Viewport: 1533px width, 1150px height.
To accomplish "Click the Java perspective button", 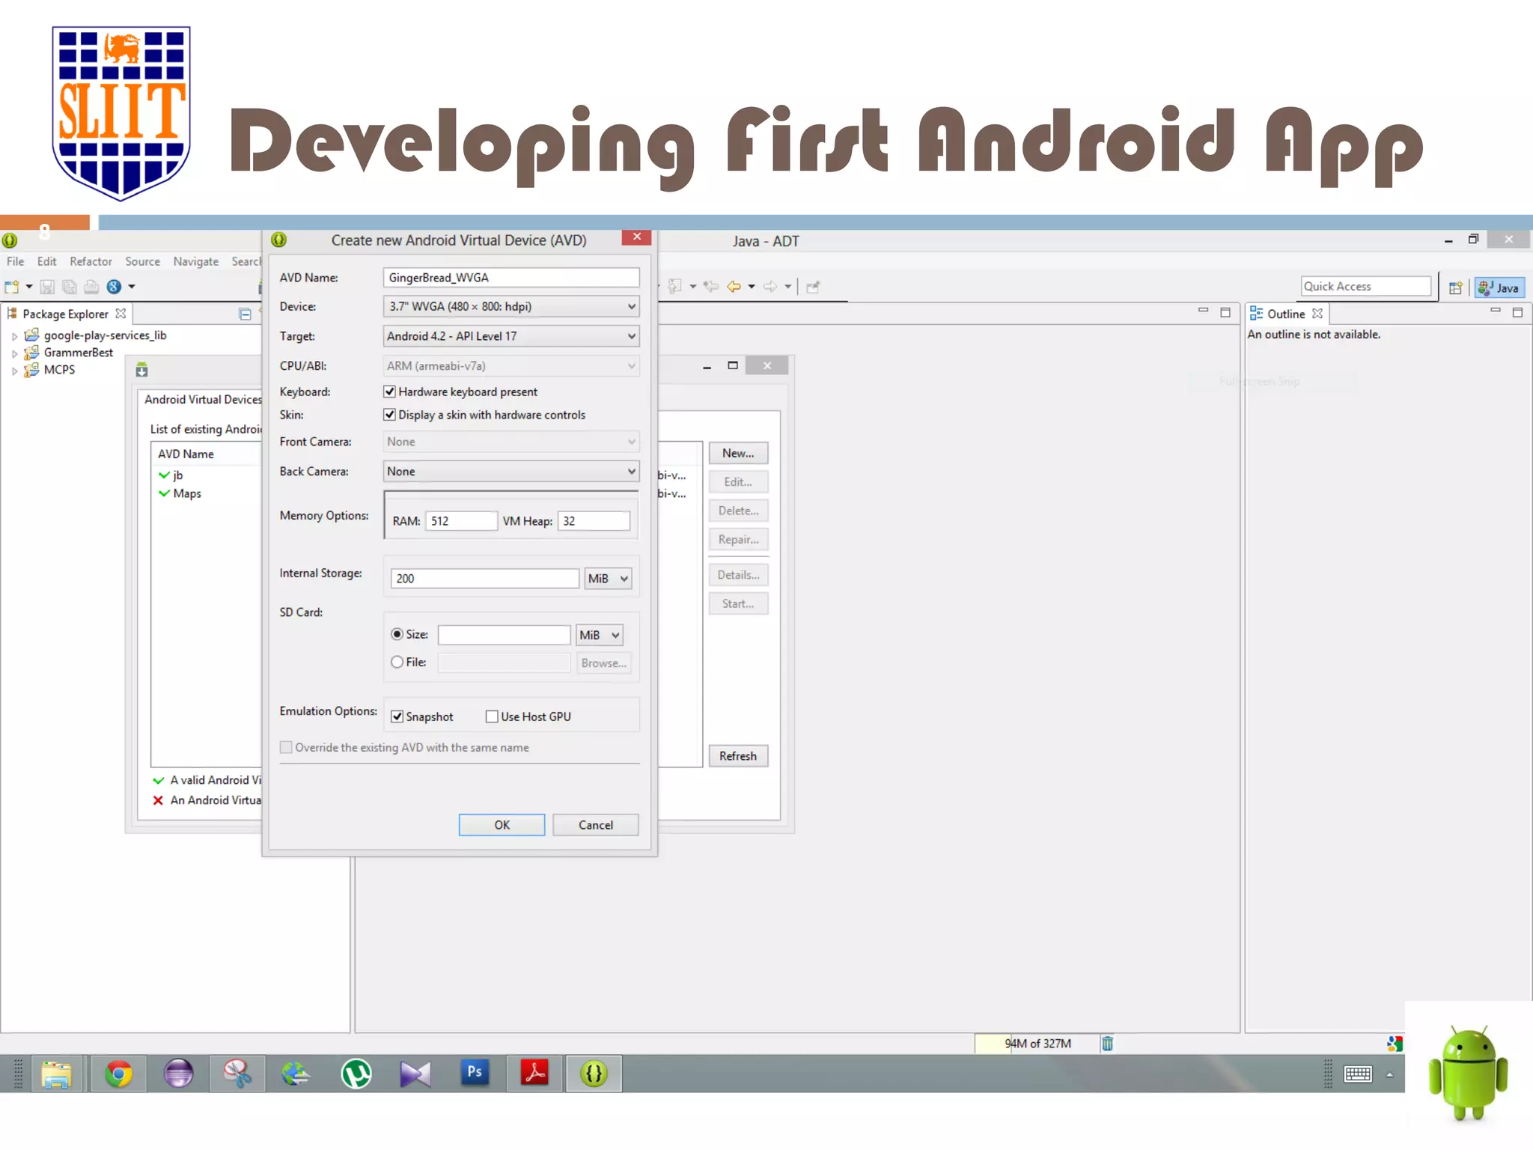I will pos(1499,287).
